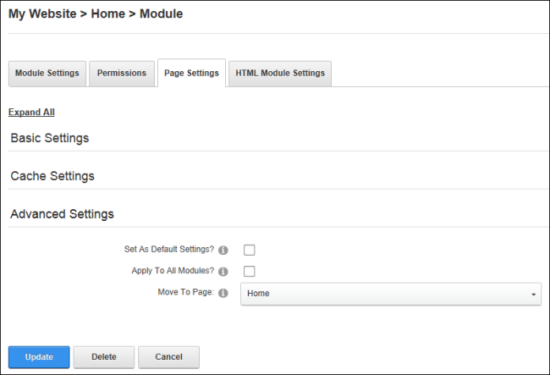Screen dimensions: 550x375
Task: Click the dropdown arrow on Home combo box
Action: 534,295
